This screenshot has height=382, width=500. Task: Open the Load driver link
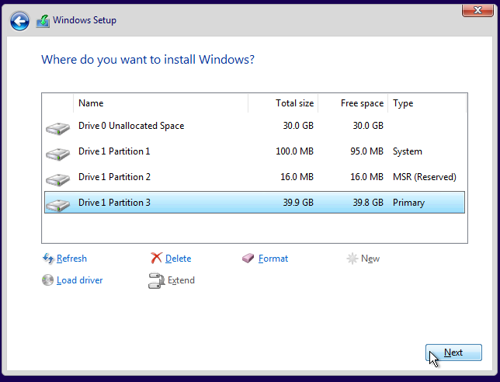[80, 280]
